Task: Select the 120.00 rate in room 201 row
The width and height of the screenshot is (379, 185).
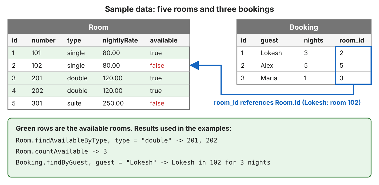Action: (112, 78)
